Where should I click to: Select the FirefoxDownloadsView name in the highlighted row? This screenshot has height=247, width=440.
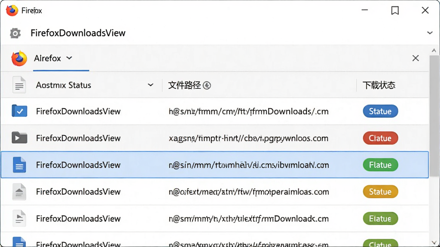[x=78, y=165]
